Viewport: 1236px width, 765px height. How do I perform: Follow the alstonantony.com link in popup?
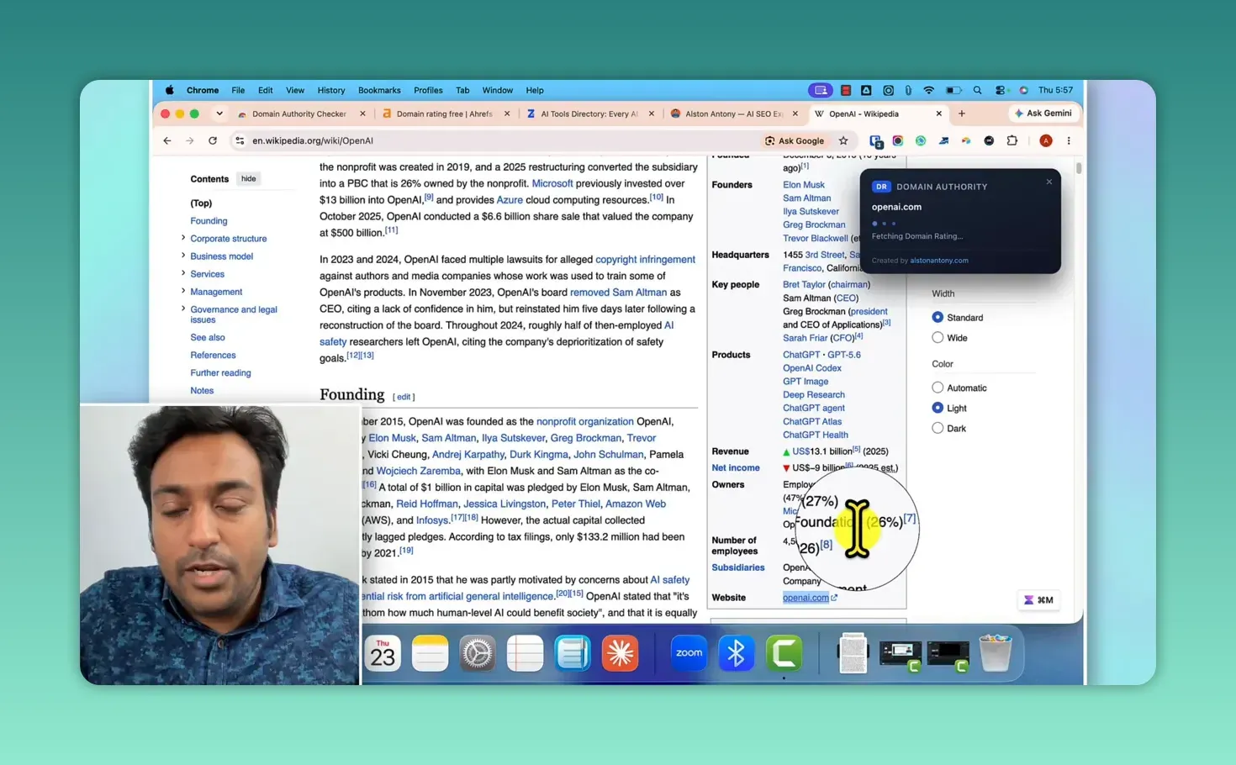click(939, 261)
